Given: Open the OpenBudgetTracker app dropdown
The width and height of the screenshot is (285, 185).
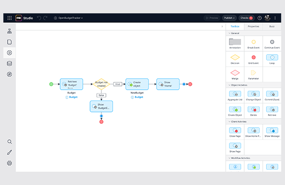Looking at the screenshot, I should click(x=68, y=18).
